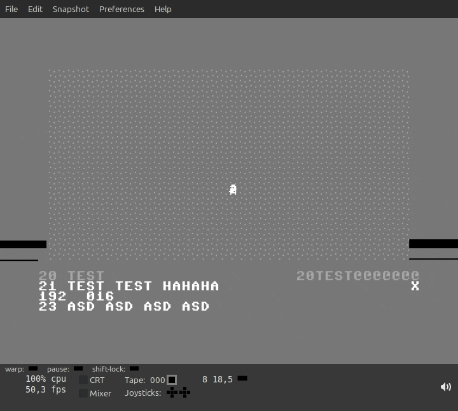Toggle the Mixer checkbox

(83, 393)
